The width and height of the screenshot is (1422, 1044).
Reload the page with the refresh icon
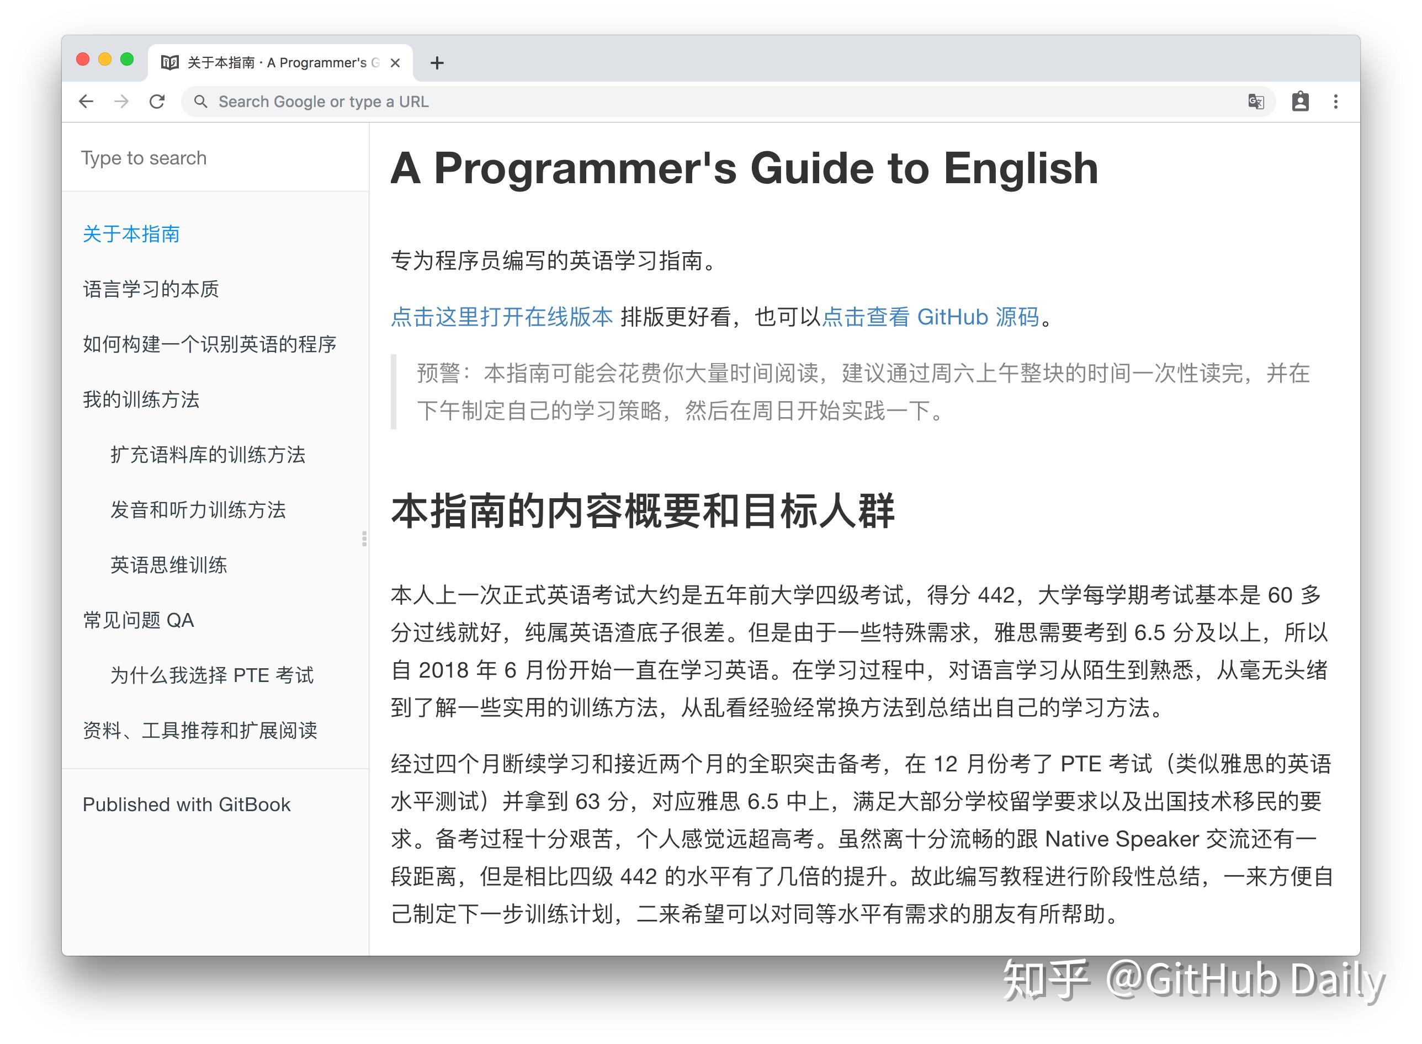(157, 102)
